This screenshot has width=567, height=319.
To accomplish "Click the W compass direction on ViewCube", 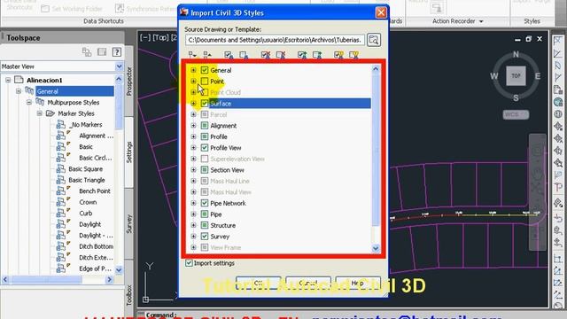I will click(494, 76).
